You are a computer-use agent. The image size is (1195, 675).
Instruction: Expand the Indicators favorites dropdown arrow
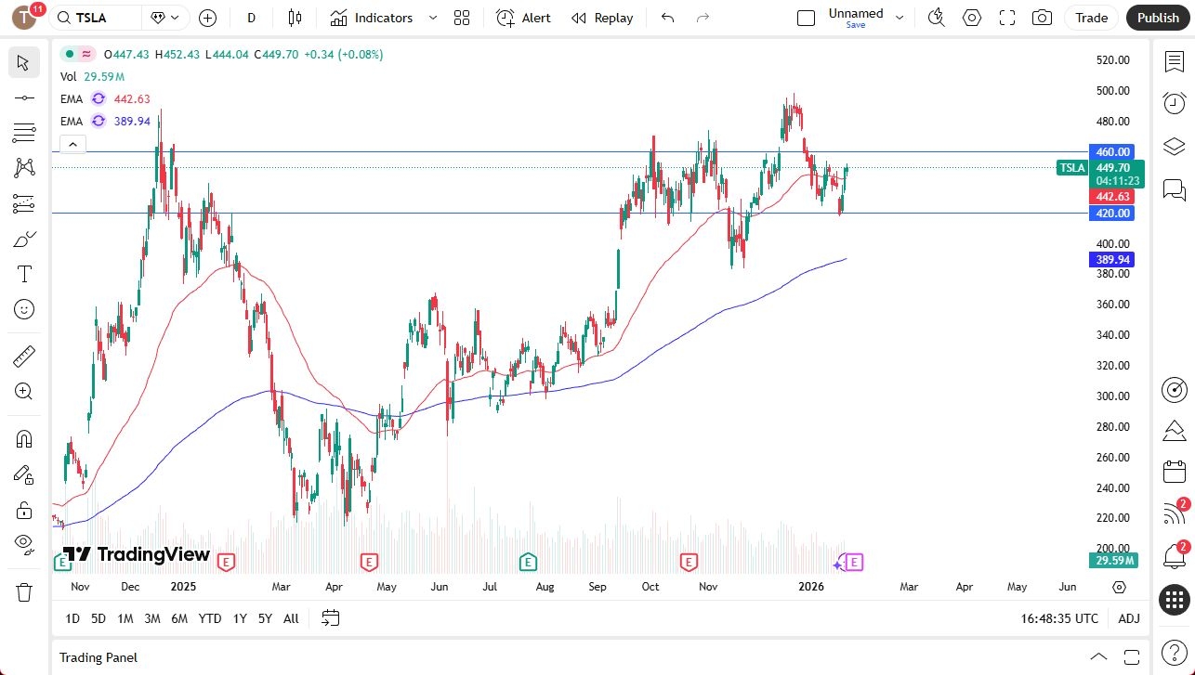point(433,18)
